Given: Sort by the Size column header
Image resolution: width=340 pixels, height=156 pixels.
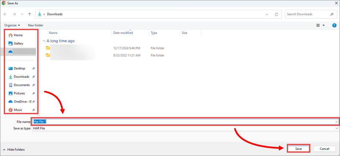Looking at the screenshot, I should tap(185, 33).
